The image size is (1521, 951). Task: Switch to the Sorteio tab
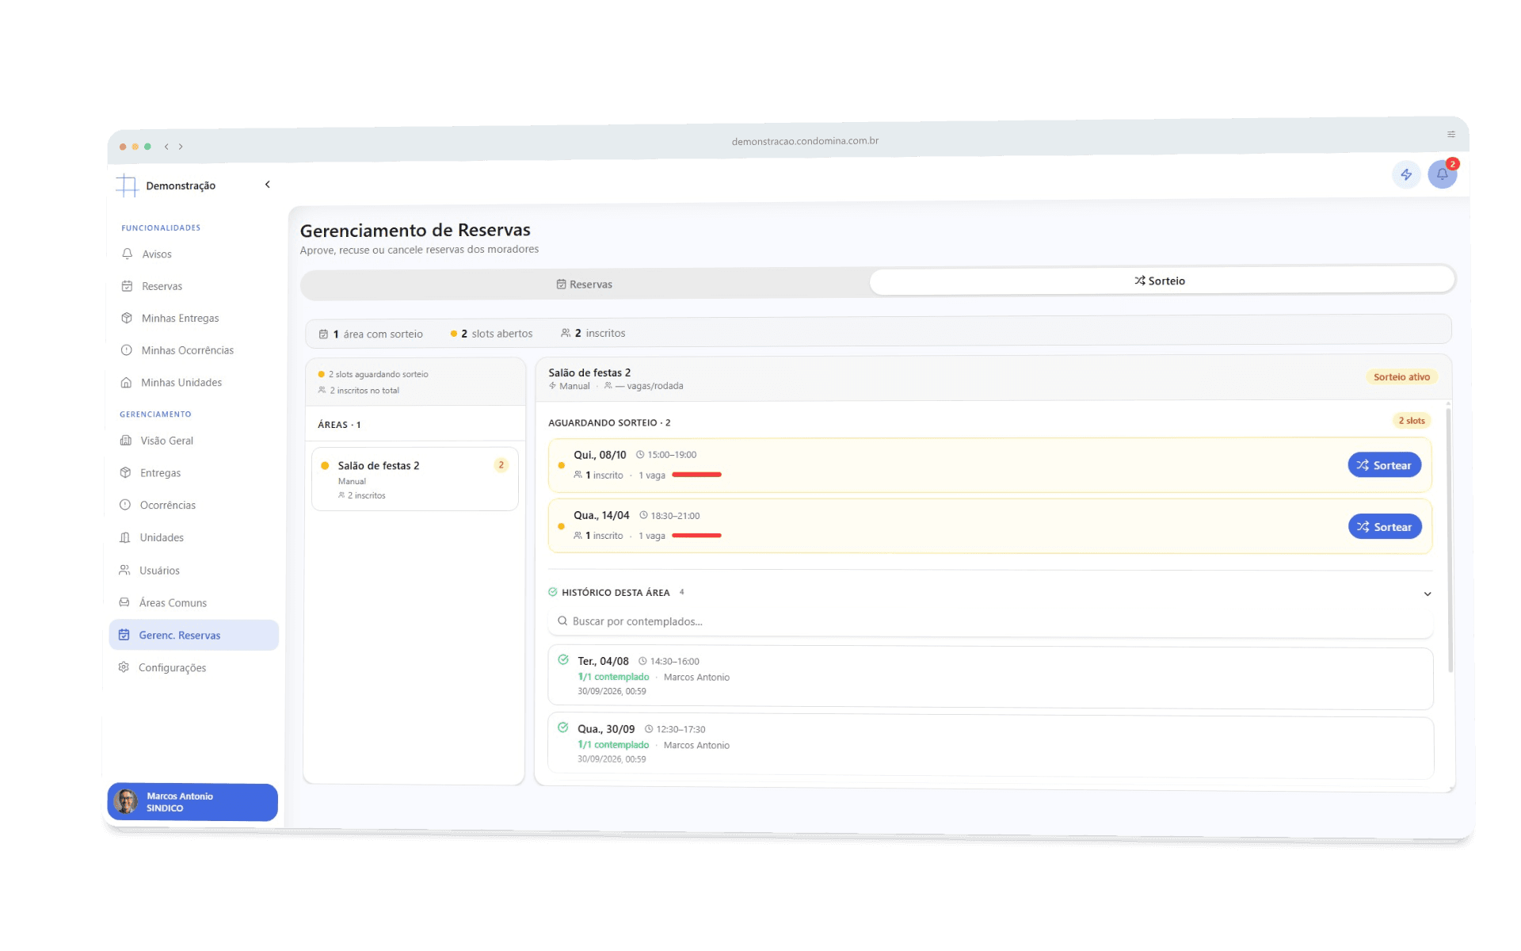pyautogui.click(x=1161, y=281)
